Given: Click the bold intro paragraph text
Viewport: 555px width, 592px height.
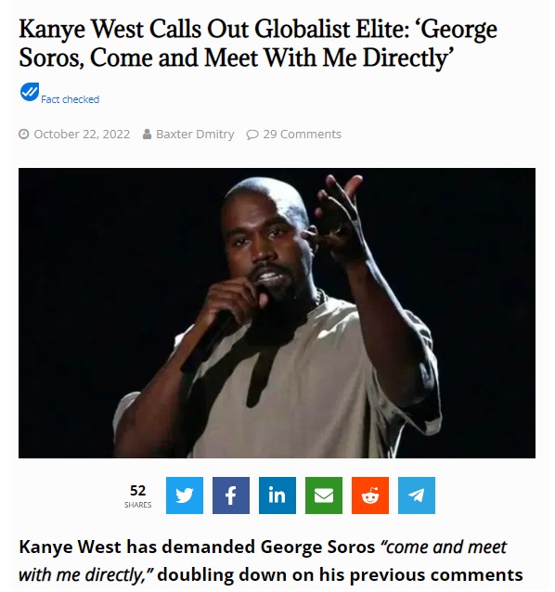Looking at the screenshot, I should (x=271, y=560).
